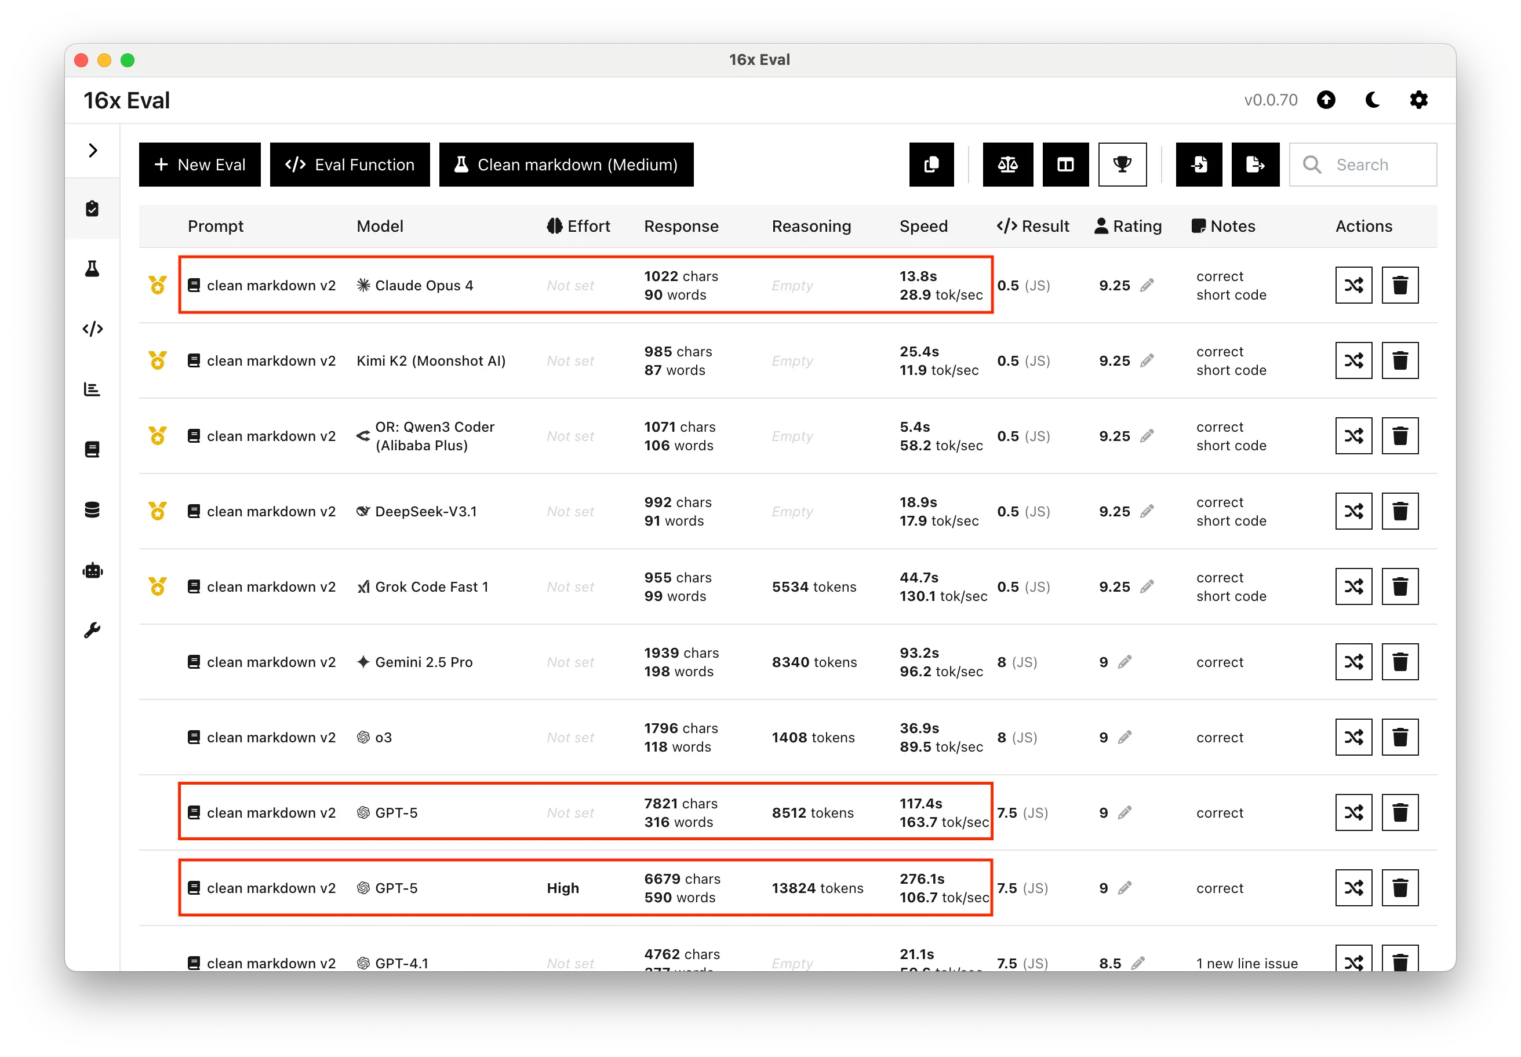
Task: Click the import file toolbar icon
Action: (1199, 164)
